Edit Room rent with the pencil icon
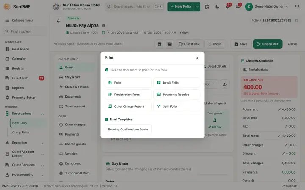305x190 pixels. pos(279,109)
